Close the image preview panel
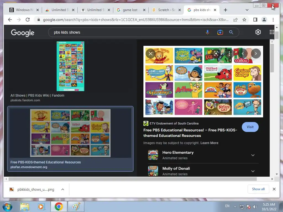 tap(150, 53)
